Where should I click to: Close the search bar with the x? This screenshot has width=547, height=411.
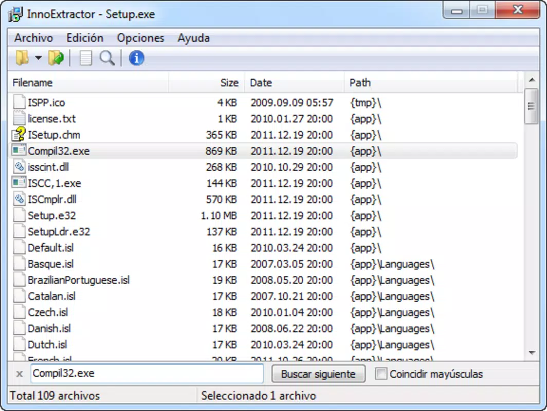pos(20,374)
